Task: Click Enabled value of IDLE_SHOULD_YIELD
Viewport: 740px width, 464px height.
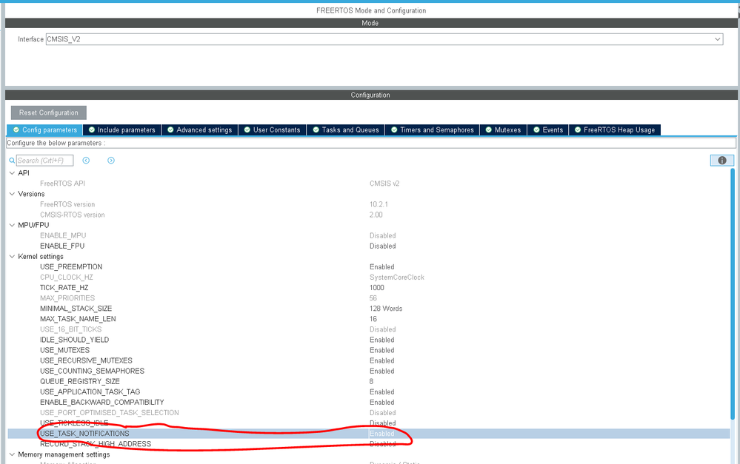Action: [381, 340]
